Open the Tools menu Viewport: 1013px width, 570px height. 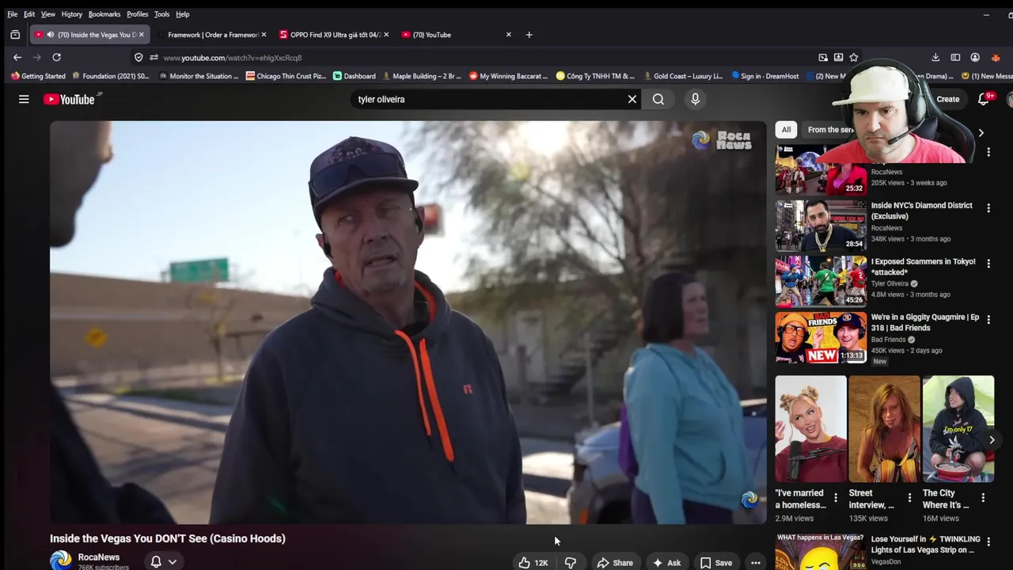click(161, 14)
